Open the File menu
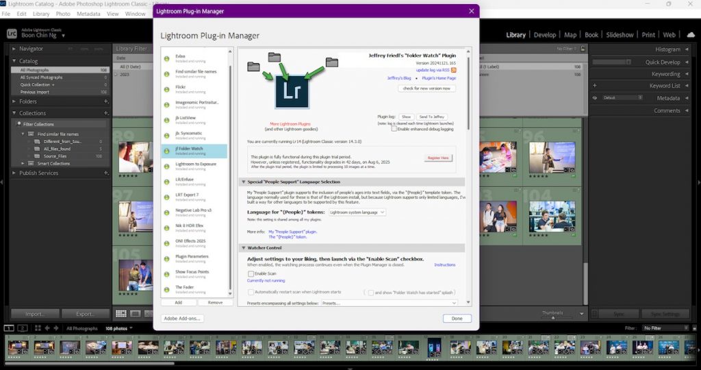This screenshot has width=701, height=370. click(x=5, y=14)
